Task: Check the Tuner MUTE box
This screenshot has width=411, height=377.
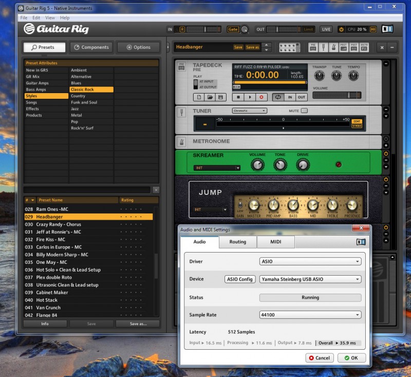Action: tap(304, 111)
